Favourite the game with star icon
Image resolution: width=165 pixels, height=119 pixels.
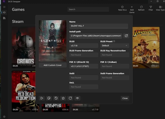pos(63,98)
